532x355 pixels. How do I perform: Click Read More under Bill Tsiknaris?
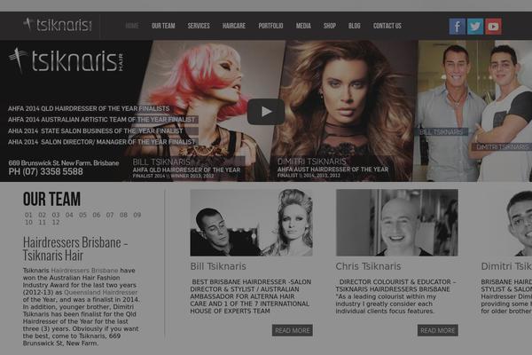point(292,330)
